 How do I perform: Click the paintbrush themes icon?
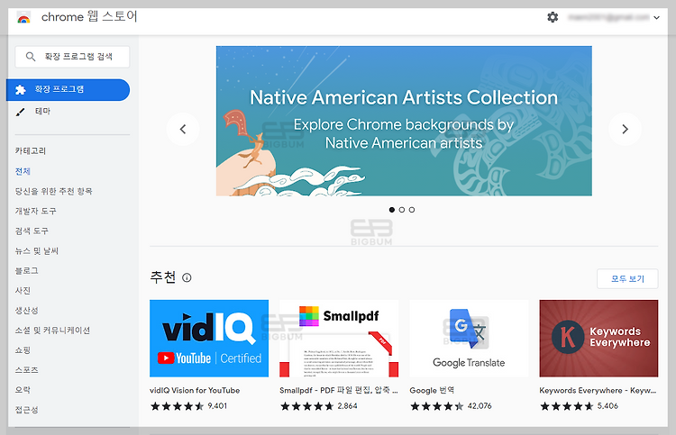[20, 112]
